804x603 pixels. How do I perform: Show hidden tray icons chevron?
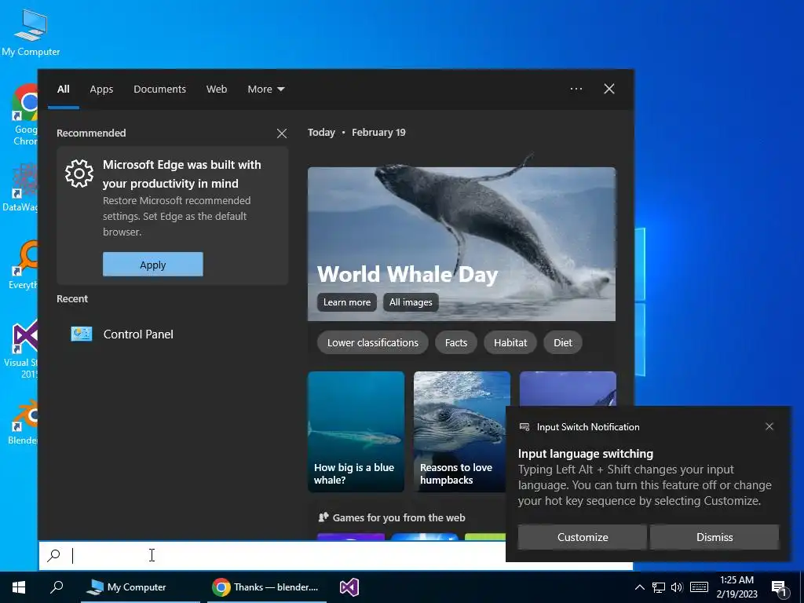(639, 587)
